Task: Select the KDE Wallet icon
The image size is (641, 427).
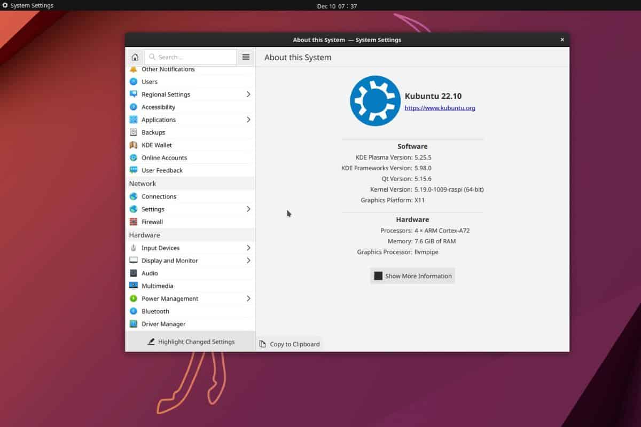Action: pyautogui.click(x=134, y=145)
